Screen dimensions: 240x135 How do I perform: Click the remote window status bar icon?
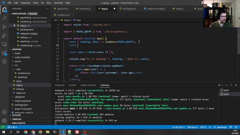coord(3,127)
